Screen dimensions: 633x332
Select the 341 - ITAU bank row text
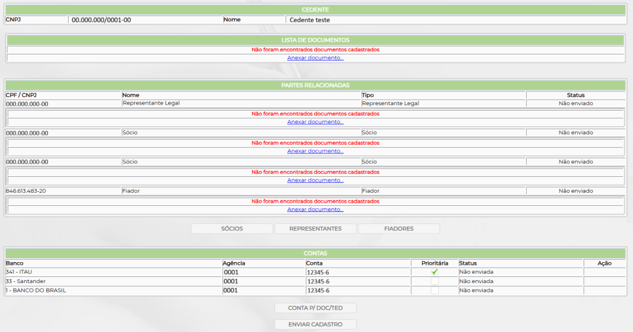tap(19, 272)
